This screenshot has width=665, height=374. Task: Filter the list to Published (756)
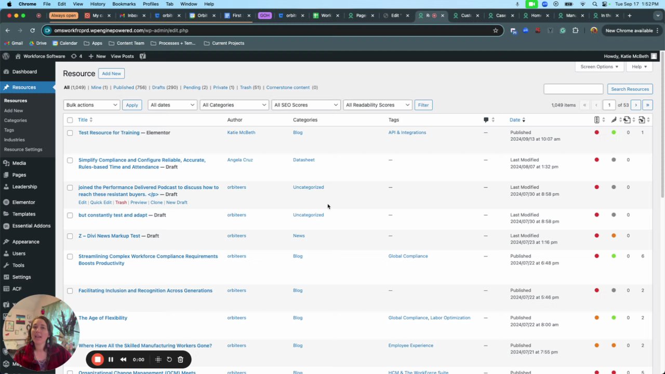[130, 87]
